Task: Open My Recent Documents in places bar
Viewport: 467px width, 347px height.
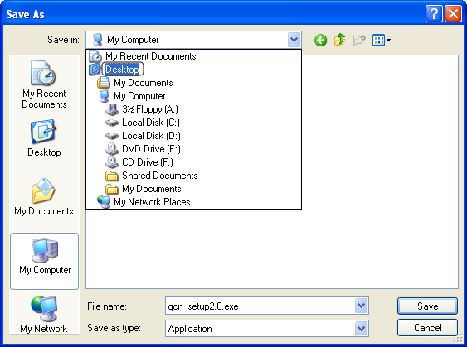Action: [44, 84]
